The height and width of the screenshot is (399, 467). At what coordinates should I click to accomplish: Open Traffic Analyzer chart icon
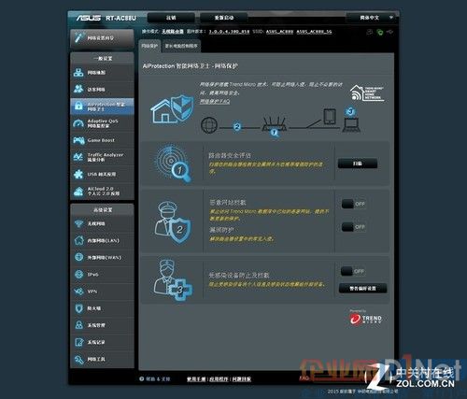point(78,157)
